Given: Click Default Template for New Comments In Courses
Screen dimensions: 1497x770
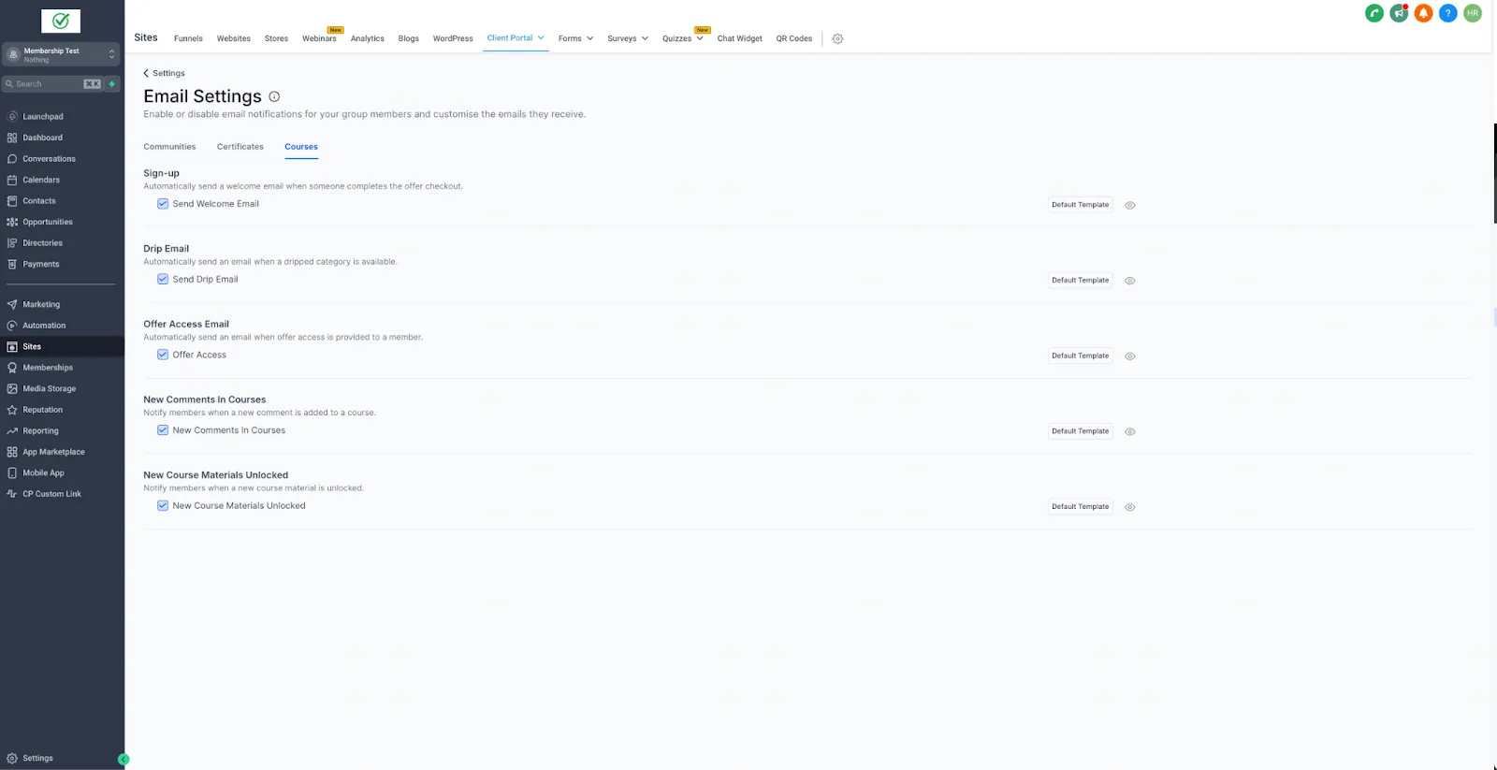Looking at the screenshot, I should 1080,431.
